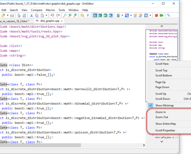Select Page Up in context menu

(x=161, y=82)
